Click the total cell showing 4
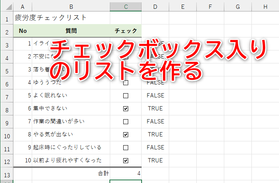This screenshot has width=279, height=183. point(126,173)
